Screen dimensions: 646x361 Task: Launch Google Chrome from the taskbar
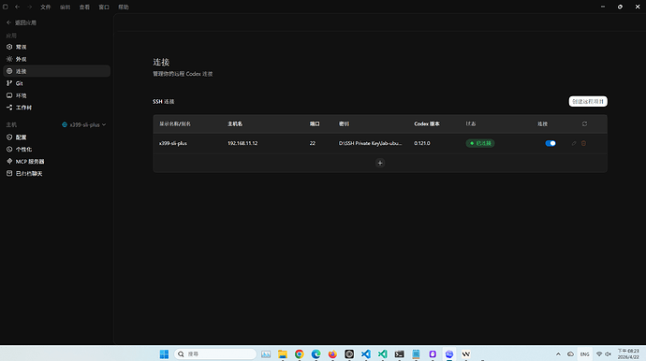point(299,354)
